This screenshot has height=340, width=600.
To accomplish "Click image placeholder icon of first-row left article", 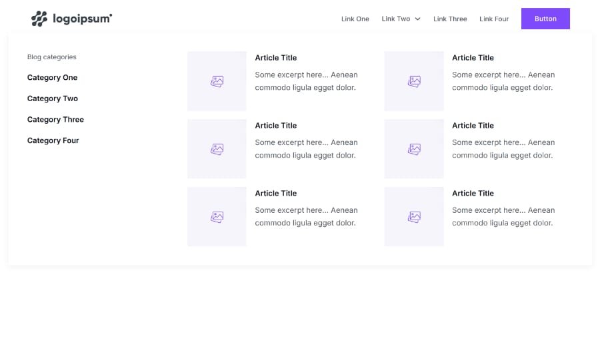I will click(x=217, y=81).
